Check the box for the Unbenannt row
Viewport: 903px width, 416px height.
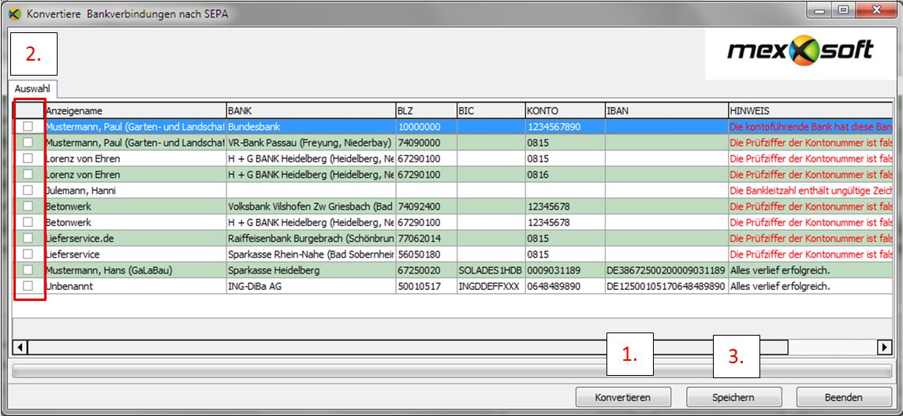(28, 286)
